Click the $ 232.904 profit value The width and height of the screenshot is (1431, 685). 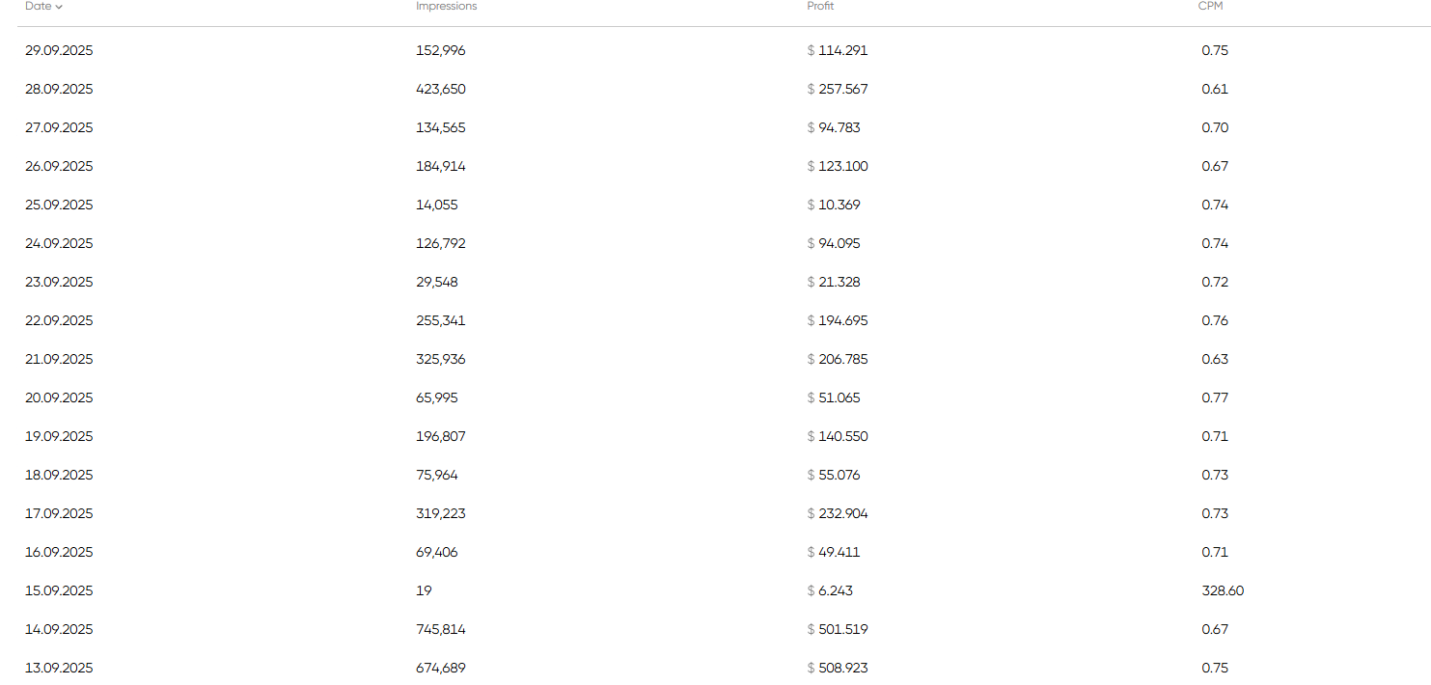click(x=838, y=513)
